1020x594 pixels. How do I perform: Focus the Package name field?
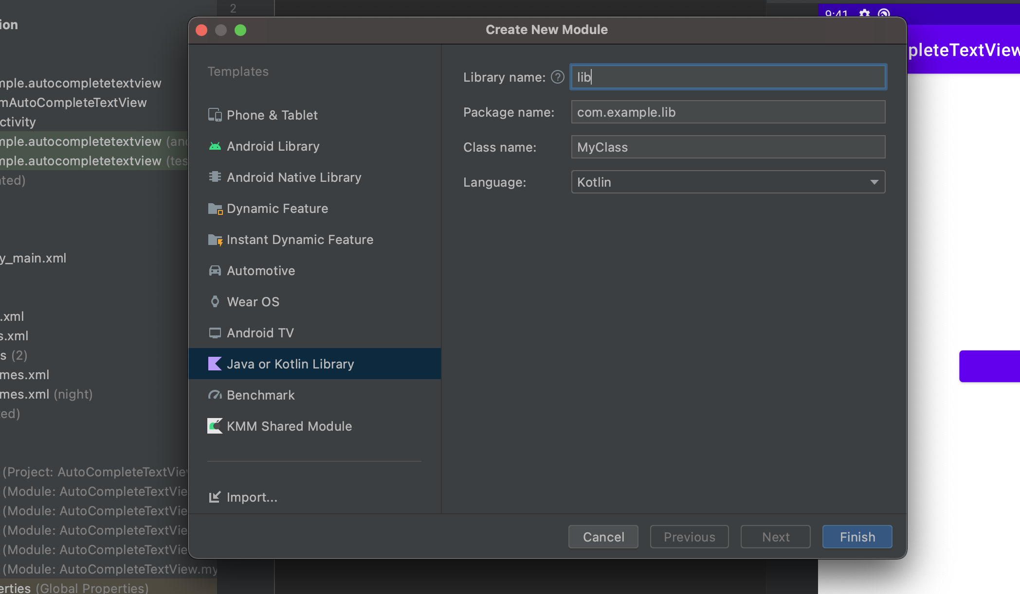[728, 112]
